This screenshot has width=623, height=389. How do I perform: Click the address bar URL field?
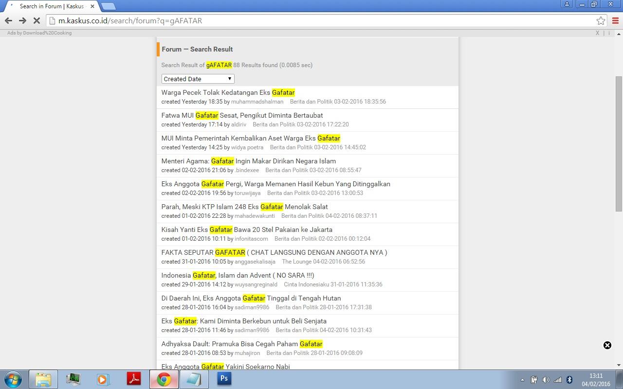[321, 21]
